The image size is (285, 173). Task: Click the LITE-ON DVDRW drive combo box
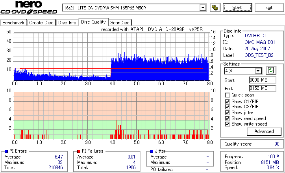click(x=134, y=8)
